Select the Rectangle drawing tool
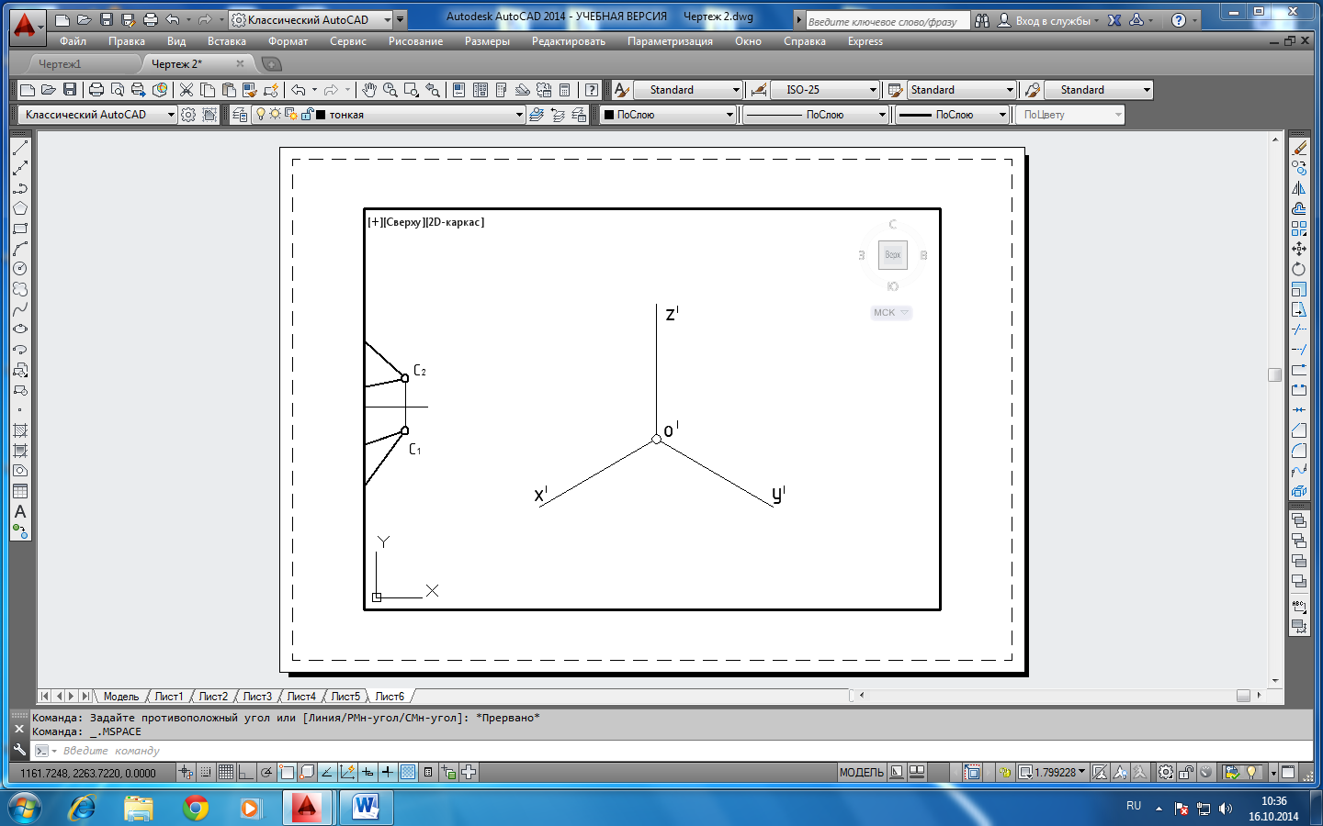 click(x=20, y=229)
